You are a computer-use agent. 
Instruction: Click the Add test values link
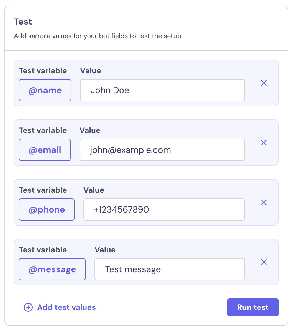point(66,307)
